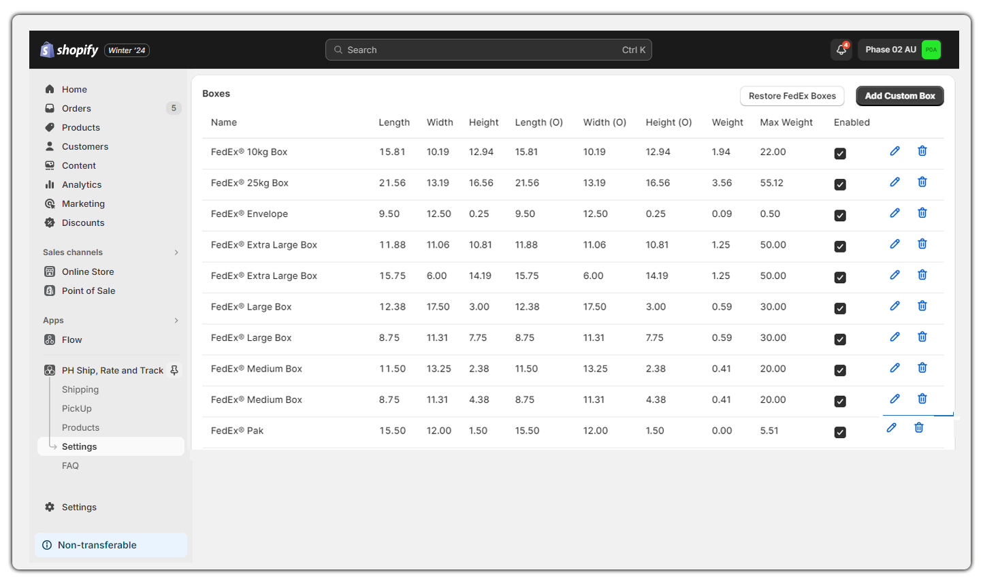The height and width of the screenshot is (579, 983).
Task: Toggle Enabled for Large Box 12.38
Action: pos(840,309)
